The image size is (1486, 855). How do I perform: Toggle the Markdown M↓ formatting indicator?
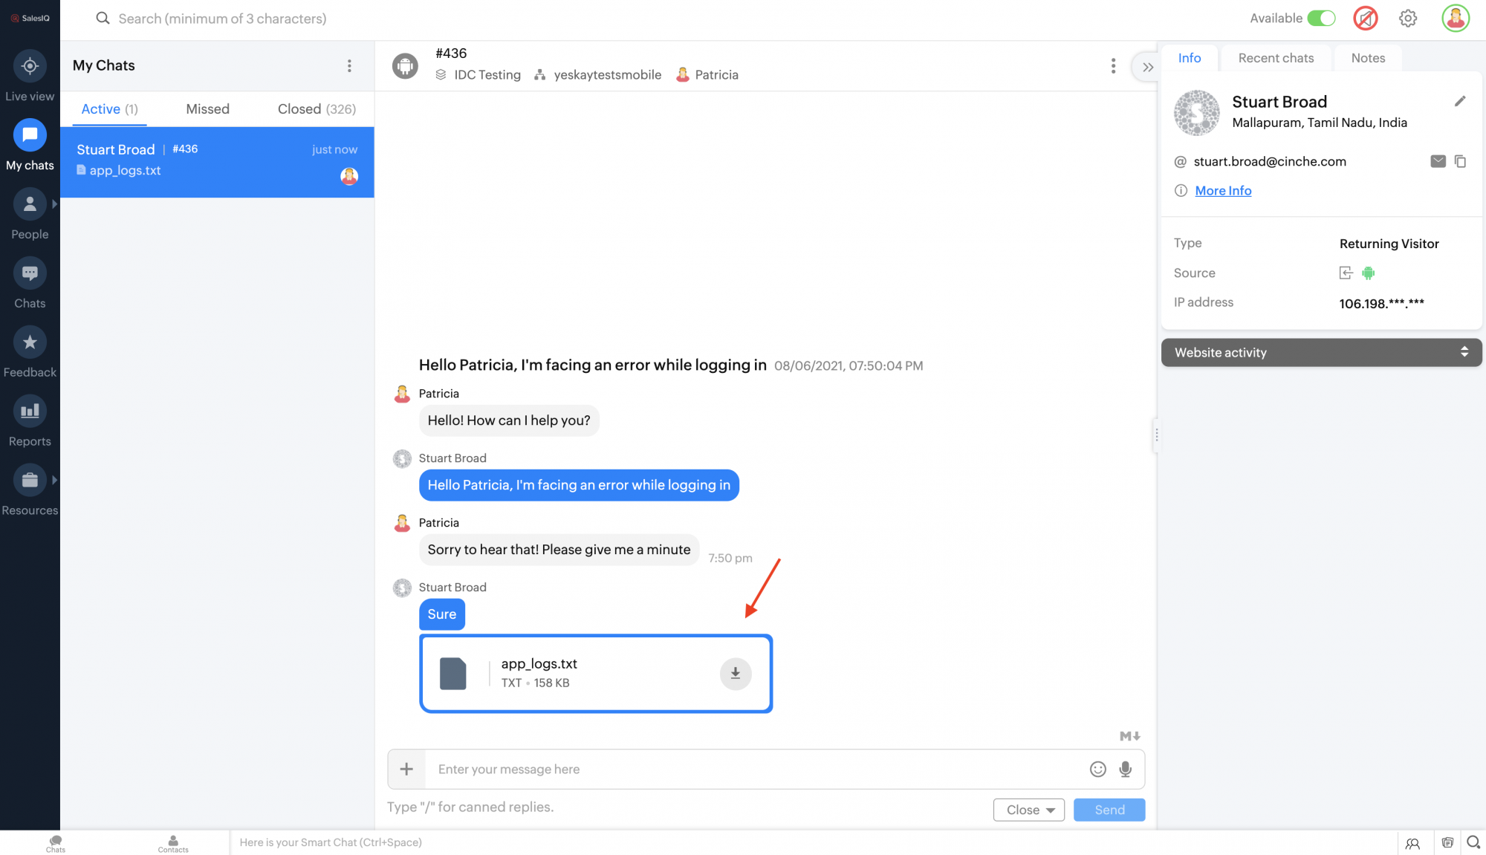[1129, 736]
